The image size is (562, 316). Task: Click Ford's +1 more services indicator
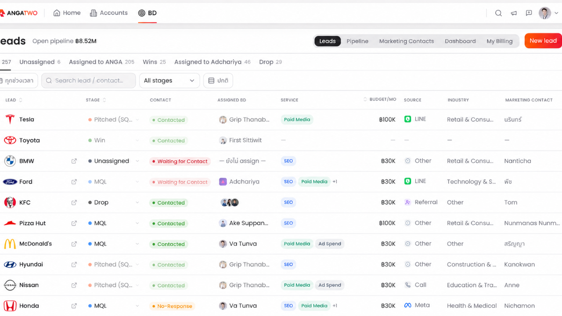click(x=335, y=182)
